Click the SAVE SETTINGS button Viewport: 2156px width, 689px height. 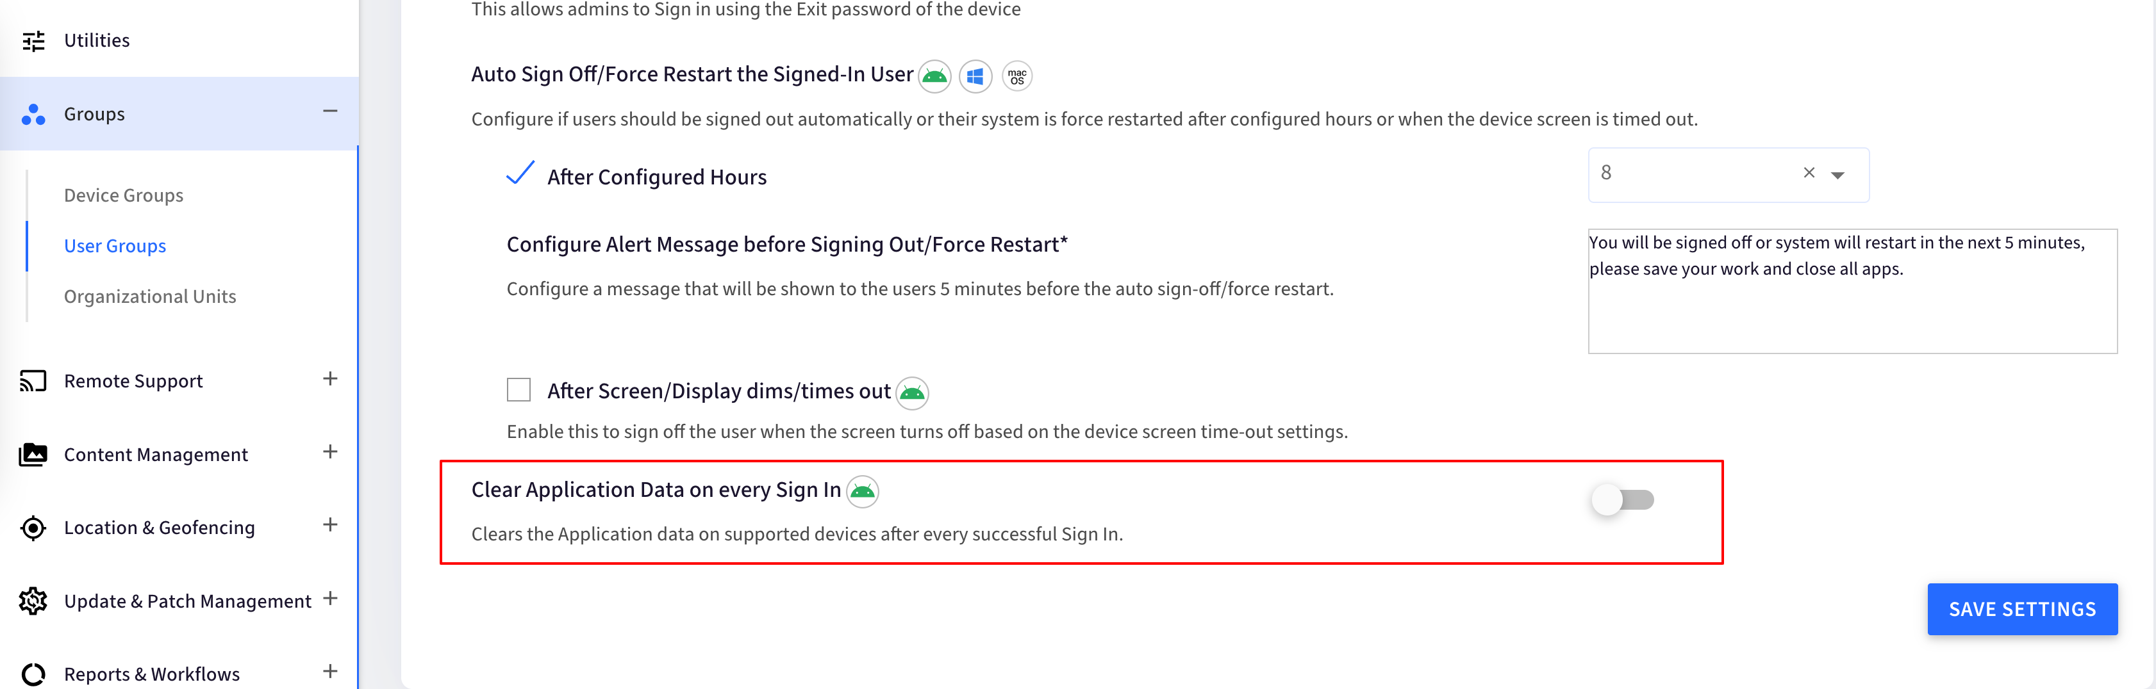pos(2022,609)
